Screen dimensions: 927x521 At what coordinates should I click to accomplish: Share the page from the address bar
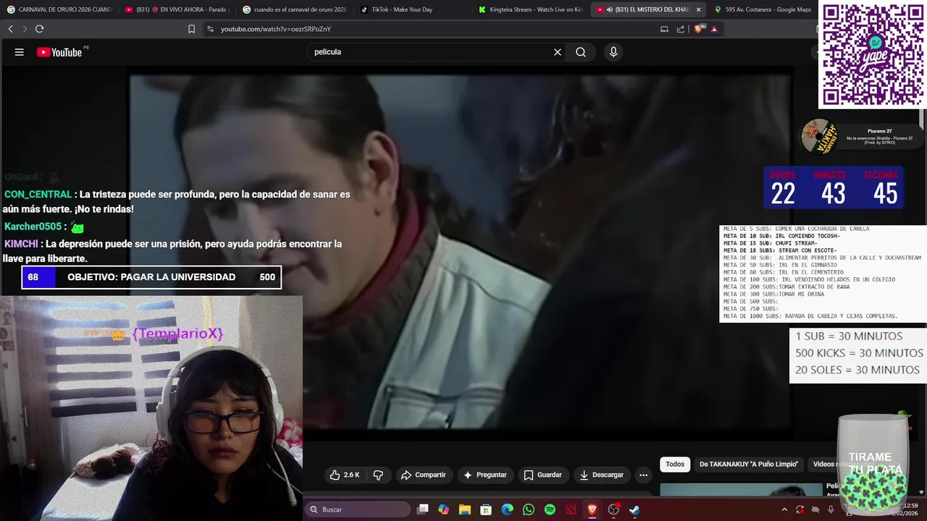(x=681, y=29)
